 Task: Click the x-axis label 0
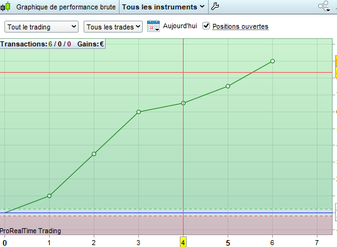pyautogui.click(x=5, y=243)
